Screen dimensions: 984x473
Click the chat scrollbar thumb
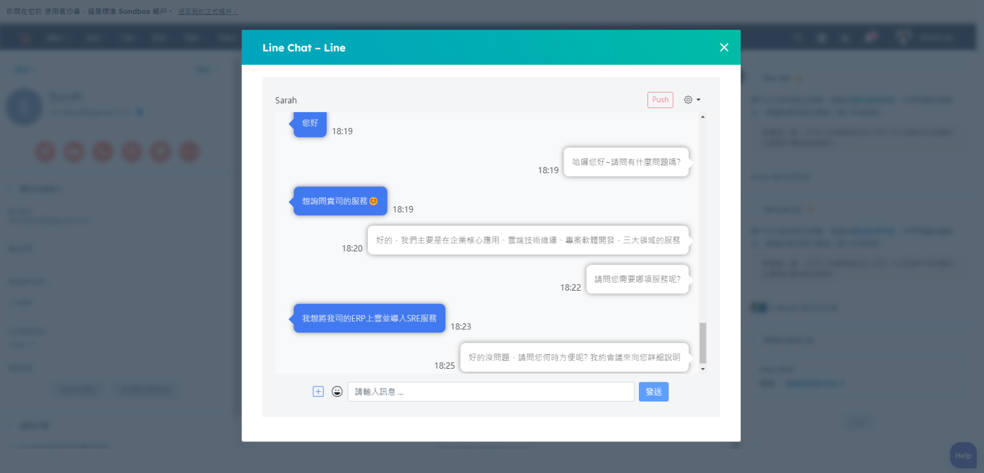click(703, 343)
